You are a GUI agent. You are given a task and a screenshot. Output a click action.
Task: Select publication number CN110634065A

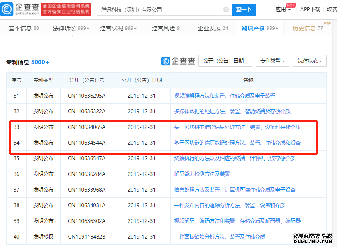coord(87,127)
